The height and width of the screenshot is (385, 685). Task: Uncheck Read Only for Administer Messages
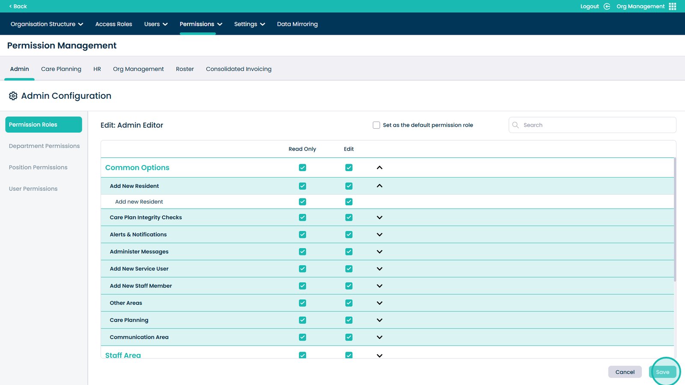(x=303, y=252)
